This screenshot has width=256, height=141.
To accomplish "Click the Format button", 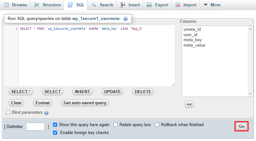I will point(43,103).
